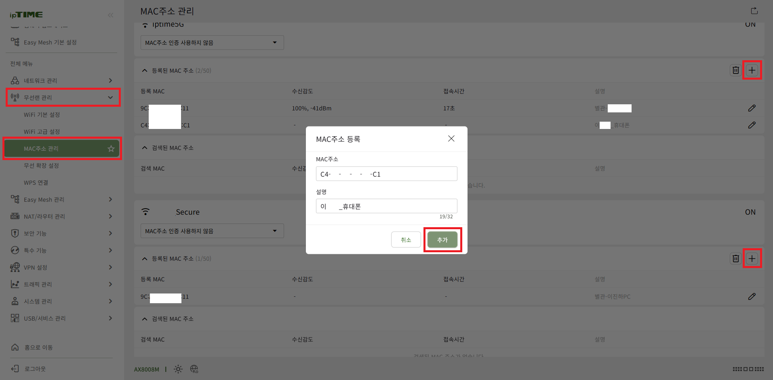Open iptime5G MAC authentication dropdown
This screenshot has width=773, height=380.
tap(212, 42)
